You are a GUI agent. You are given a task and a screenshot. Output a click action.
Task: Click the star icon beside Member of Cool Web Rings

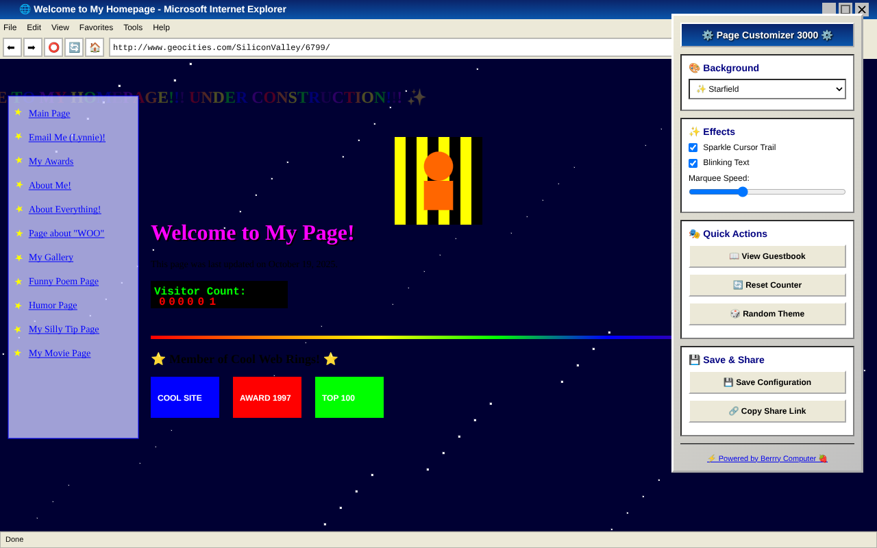(x=159, y=358)
